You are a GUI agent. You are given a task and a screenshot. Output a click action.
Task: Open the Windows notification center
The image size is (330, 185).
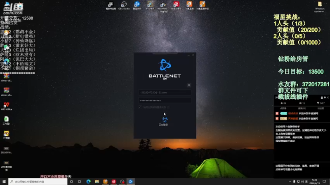coord(324,181)
